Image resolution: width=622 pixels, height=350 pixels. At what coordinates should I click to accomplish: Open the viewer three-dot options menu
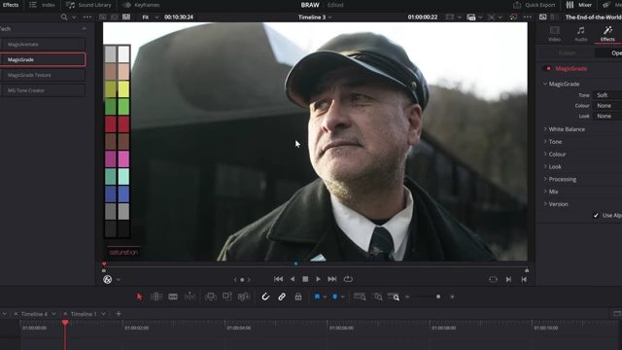click(527, 17)
